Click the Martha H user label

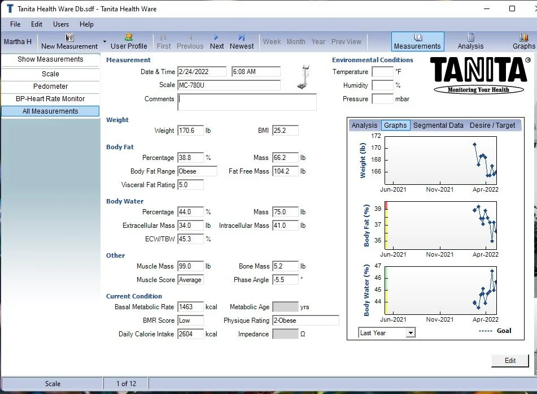click(18, 41)
